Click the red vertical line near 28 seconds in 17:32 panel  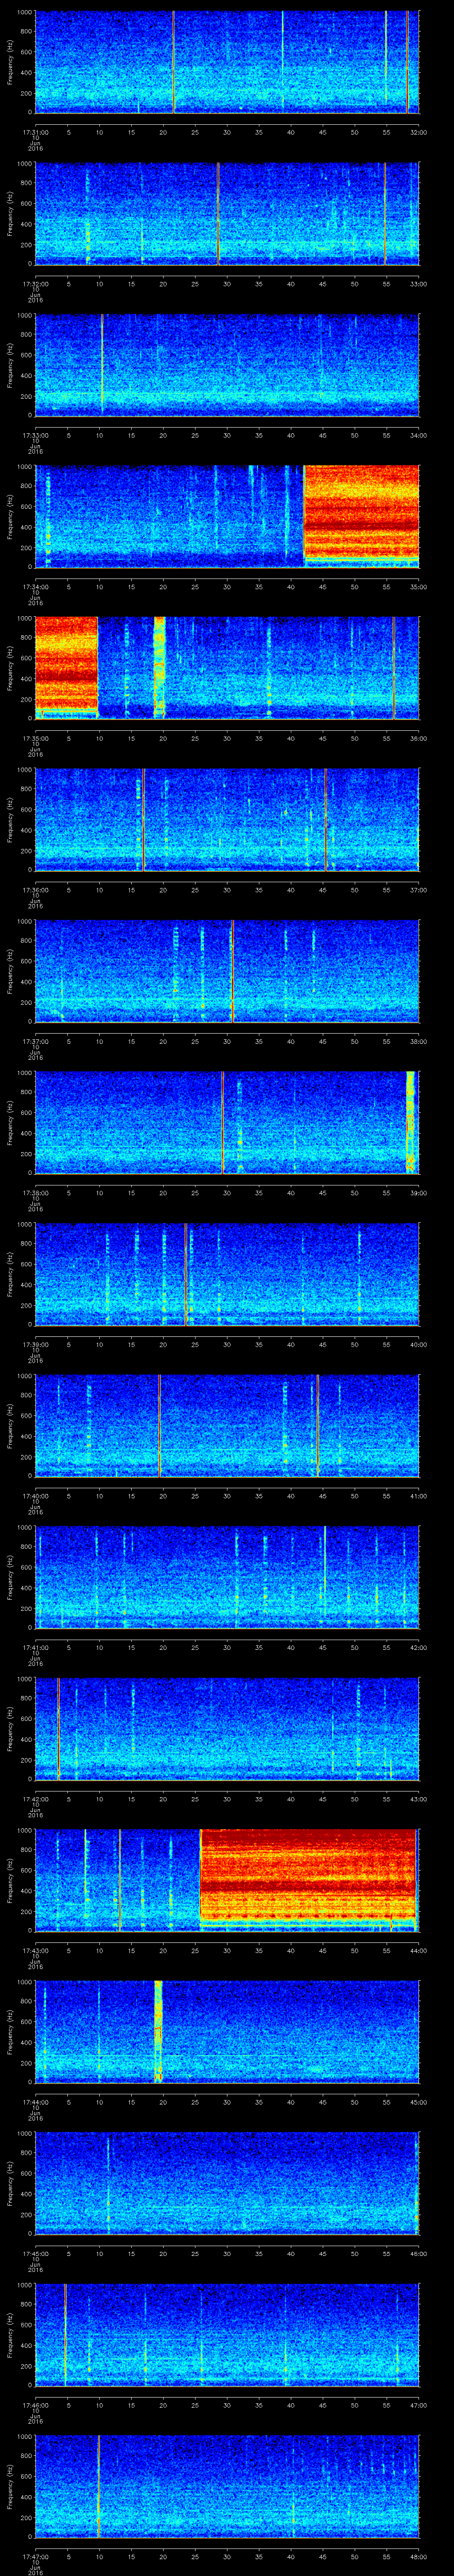click(x=219, y=214)
